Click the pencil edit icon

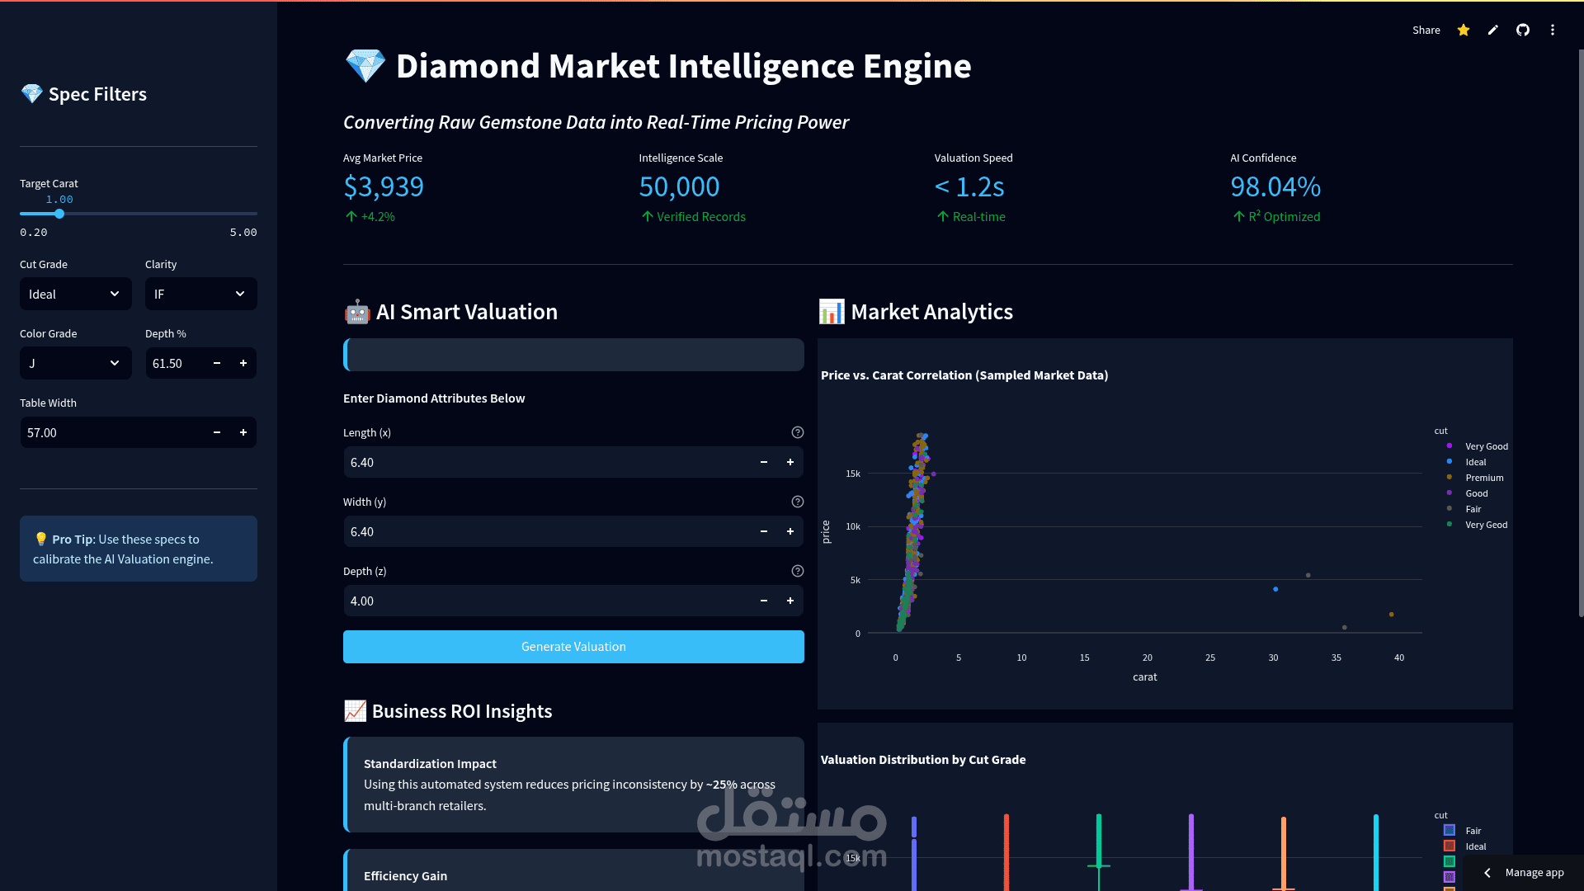pos(1493,30)
